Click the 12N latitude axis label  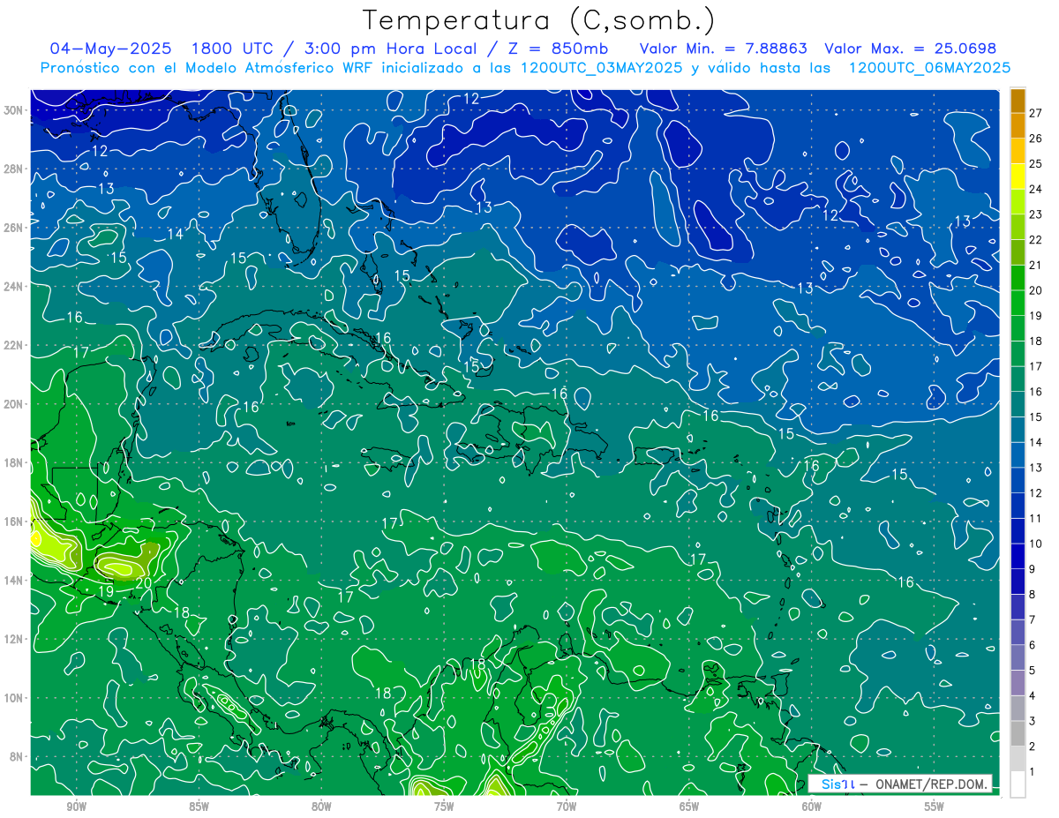15,639
